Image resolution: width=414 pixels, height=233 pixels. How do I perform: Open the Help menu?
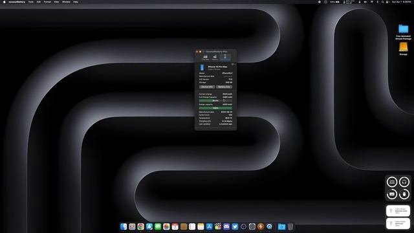(x=76, y=2)
